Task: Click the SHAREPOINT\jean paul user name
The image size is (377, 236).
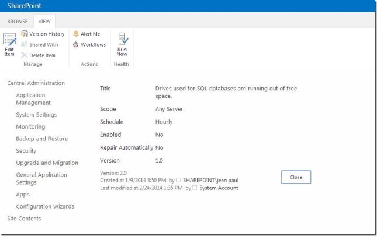Action: [x=210, y=180]
